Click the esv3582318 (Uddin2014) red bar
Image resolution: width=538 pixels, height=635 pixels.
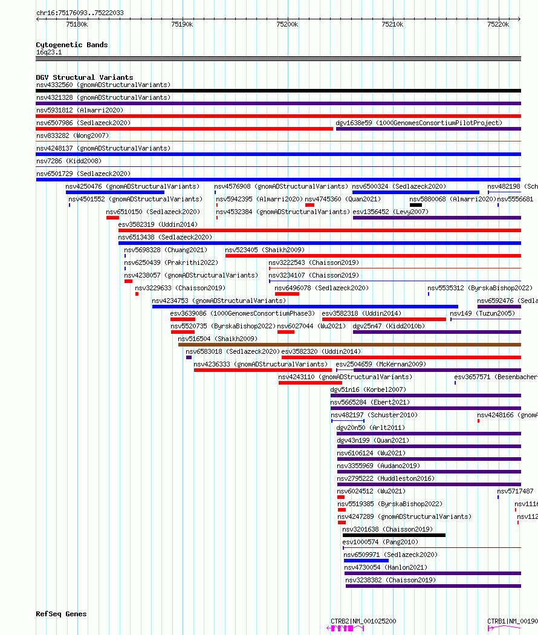384,319
